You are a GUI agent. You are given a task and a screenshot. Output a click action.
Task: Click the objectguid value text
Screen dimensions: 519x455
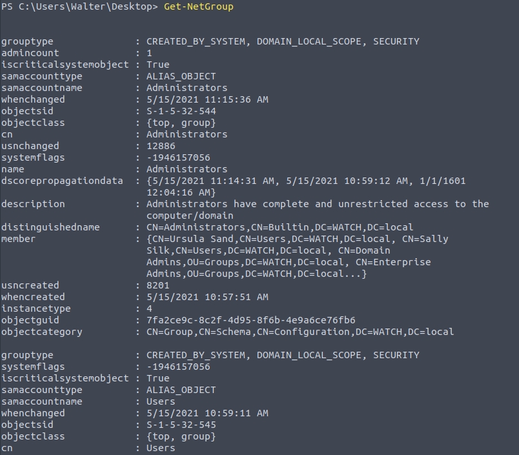click(250, 320)
